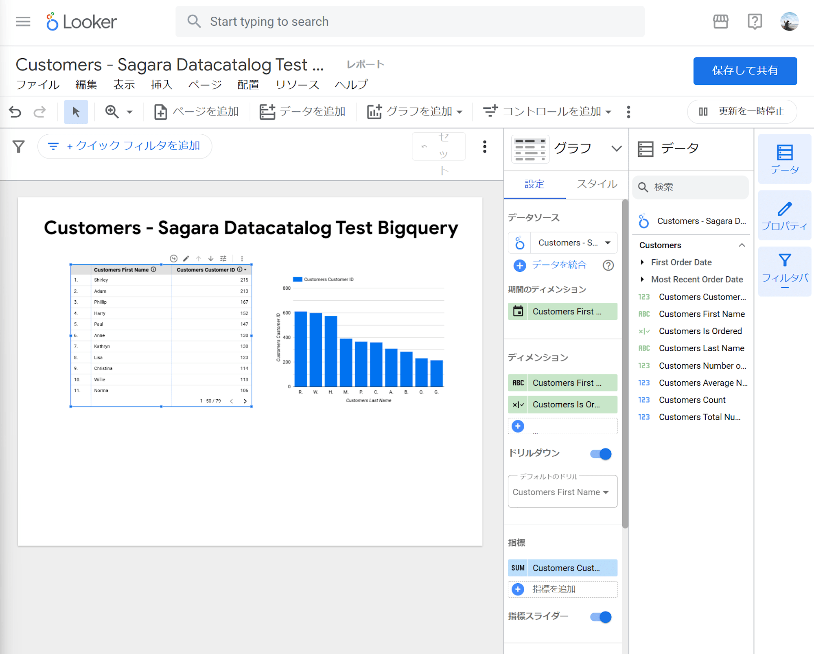Click the edit pencil on the table chart

pyautogui.click(x=186, y=258)
